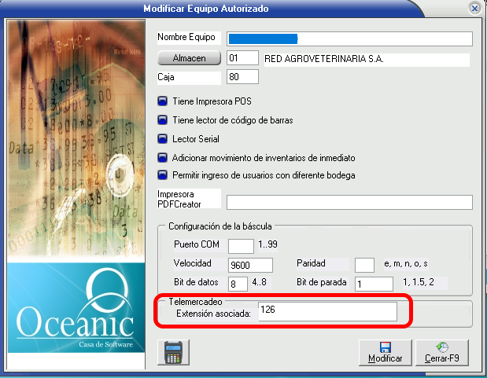This screenshot has height=378, width=487.
Task: Check the Lector Serial option
Action: [x=164, y=139]
